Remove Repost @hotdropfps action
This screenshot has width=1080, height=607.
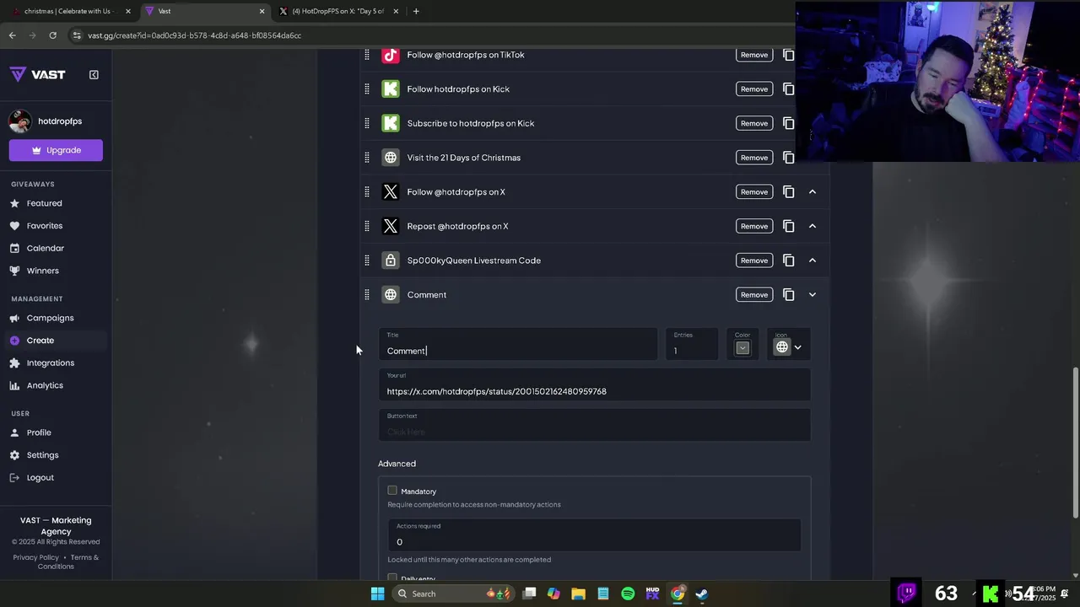point(754,226)
